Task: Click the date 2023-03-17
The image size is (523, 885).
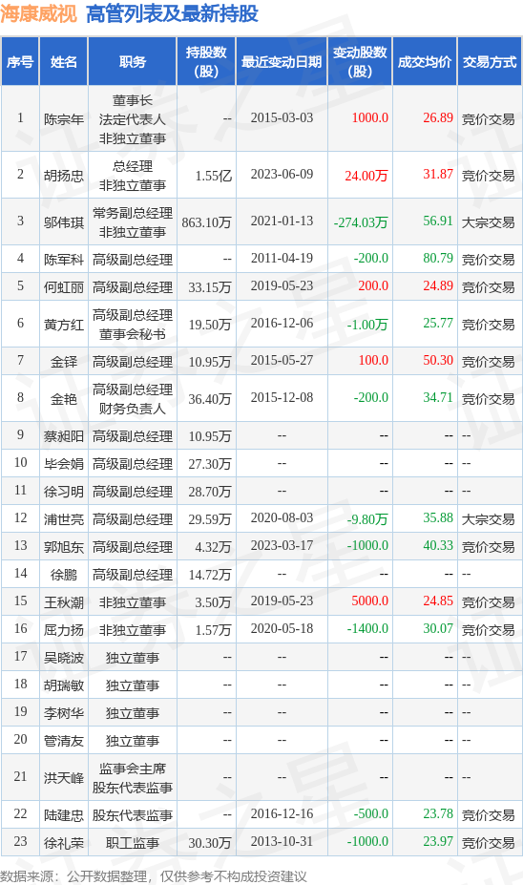Action: [x=282, y=545]
